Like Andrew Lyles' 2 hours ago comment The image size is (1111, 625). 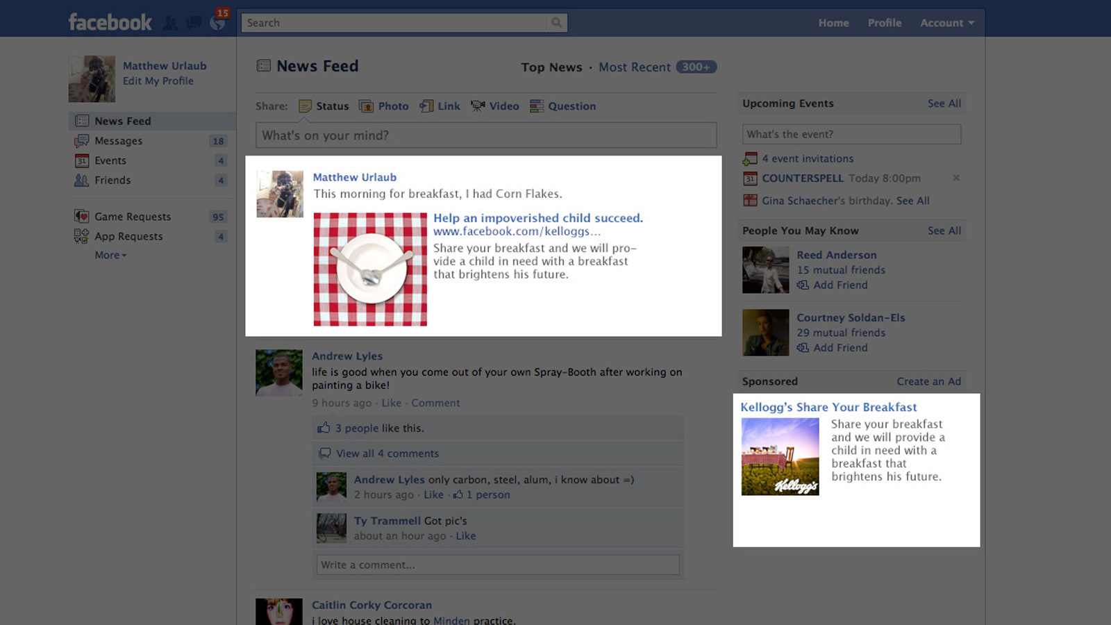coord(433,495)
